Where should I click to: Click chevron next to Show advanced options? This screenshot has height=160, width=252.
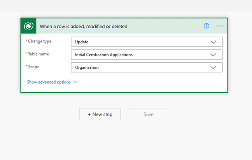click(76, 82)
